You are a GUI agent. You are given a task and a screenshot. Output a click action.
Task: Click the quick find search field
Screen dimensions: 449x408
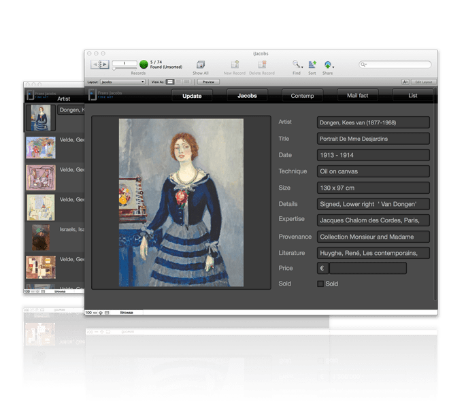click(x=395, y=65)
